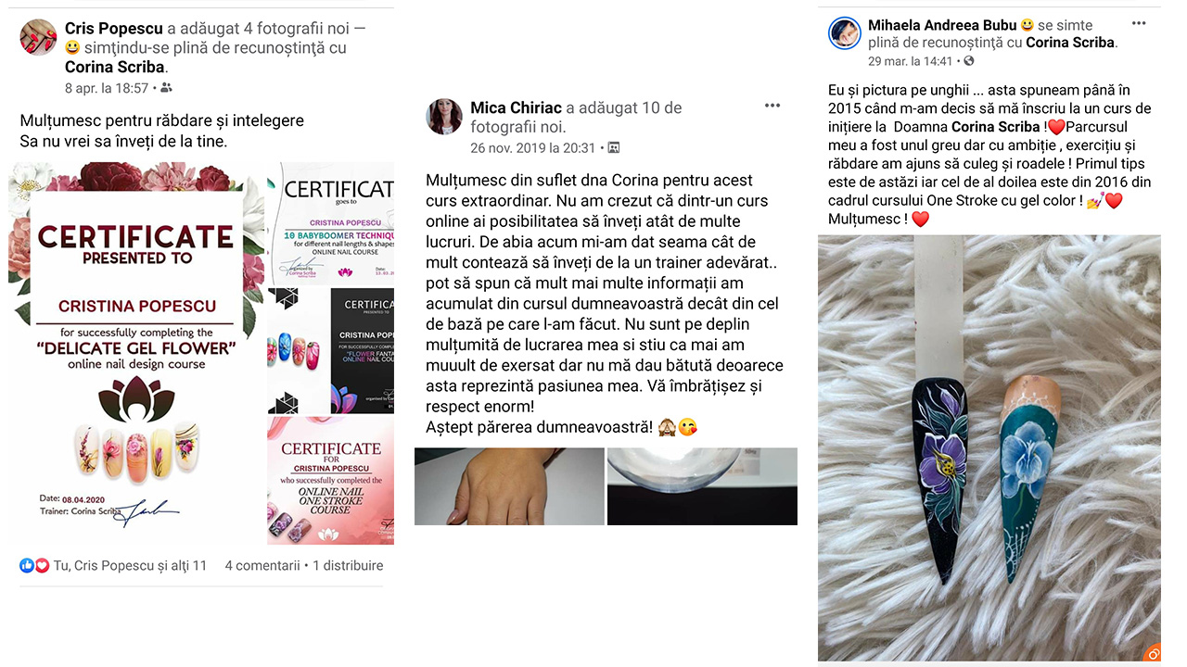The width and height of the screenshot is (1187, 667).
Task: Click like and love reaction icons
Action: (34, 565)
